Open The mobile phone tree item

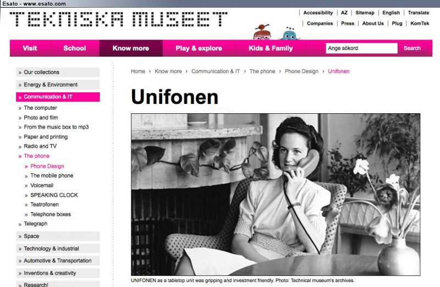[x=52, y=175]
